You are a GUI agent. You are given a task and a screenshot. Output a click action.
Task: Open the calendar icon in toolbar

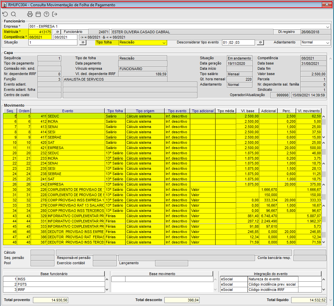point(38,14)
